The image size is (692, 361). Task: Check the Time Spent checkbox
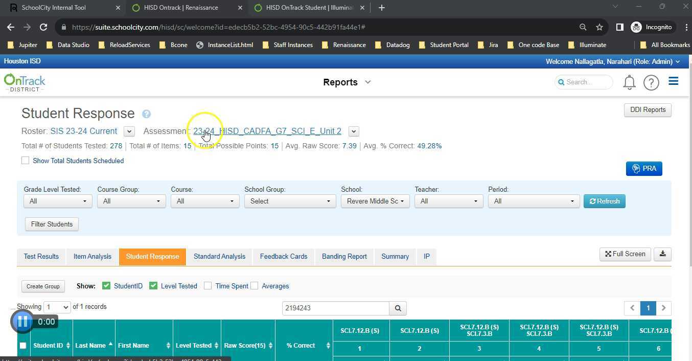(207, 286)
